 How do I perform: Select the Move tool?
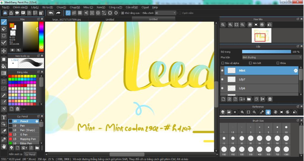(4, 51)
